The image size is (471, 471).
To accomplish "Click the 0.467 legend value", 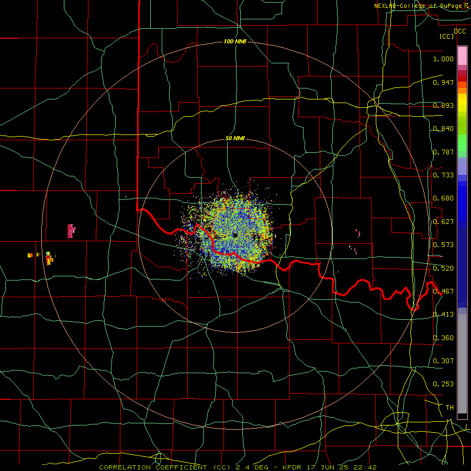I will coord(443,291).
